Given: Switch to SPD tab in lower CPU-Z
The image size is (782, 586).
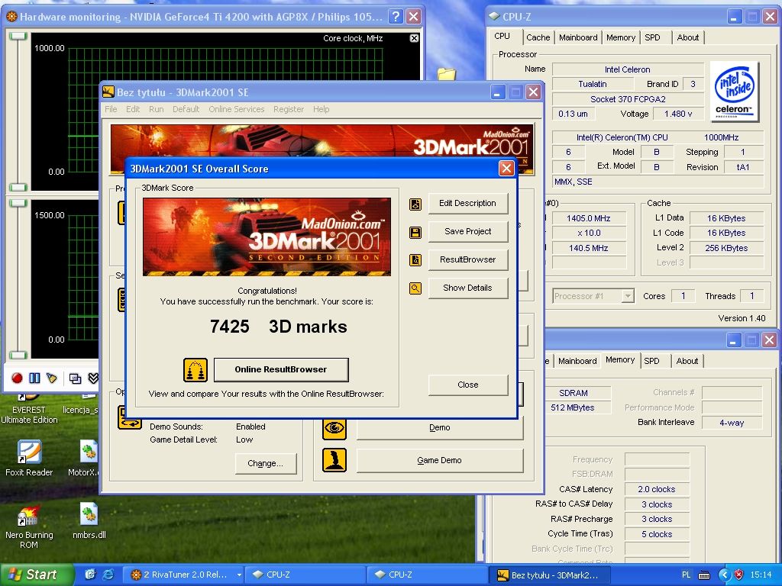Looking at the screenshot, I should [651, 361].
